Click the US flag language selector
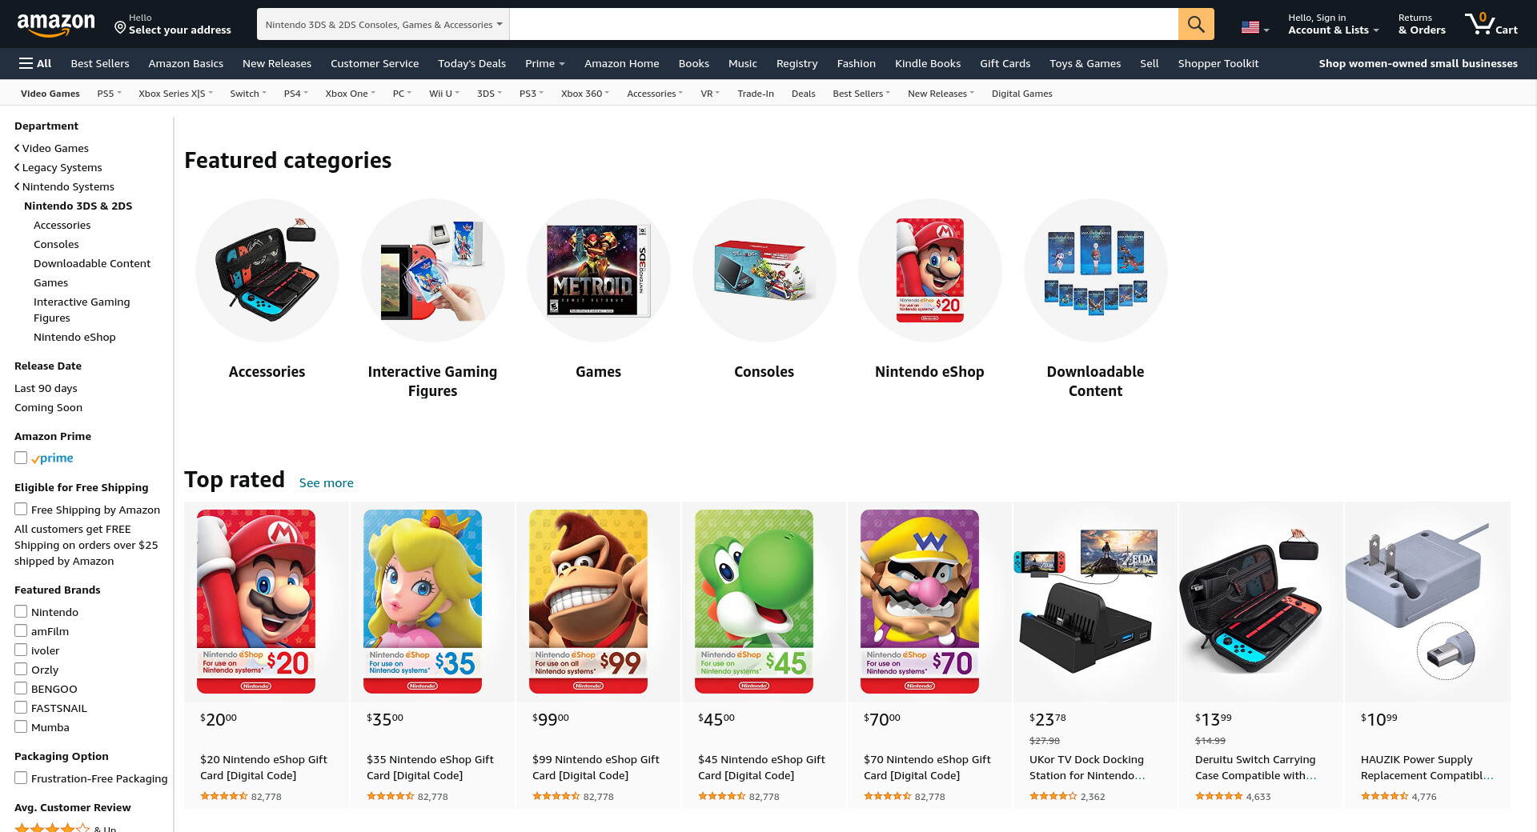The image size is (1537, 832). 1254,27
